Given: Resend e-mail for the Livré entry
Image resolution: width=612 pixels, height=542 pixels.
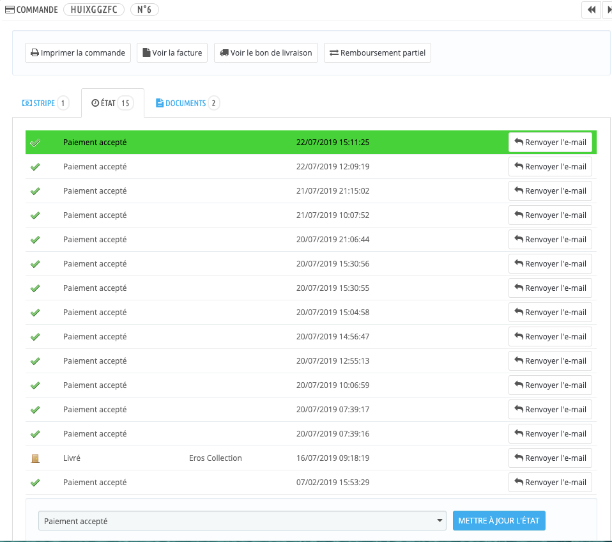Looking at the screenshot, I should coord(550,458).
